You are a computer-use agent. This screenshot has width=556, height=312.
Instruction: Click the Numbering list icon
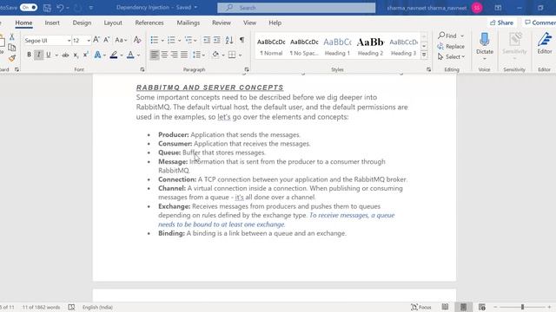click(x=171, y=40)
